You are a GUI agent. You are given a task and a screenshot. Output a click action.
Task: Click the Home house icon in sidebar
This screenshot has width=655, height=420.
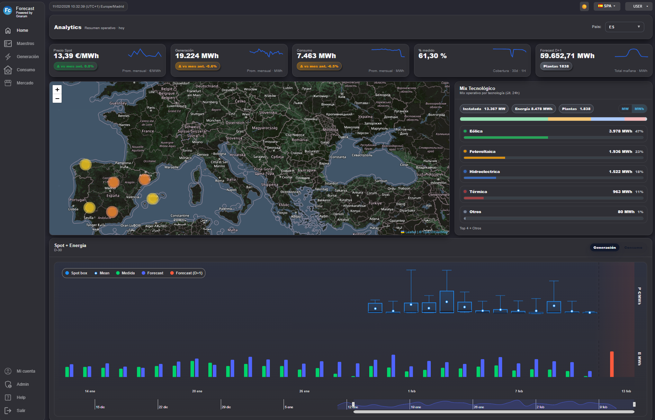[8, 30]
